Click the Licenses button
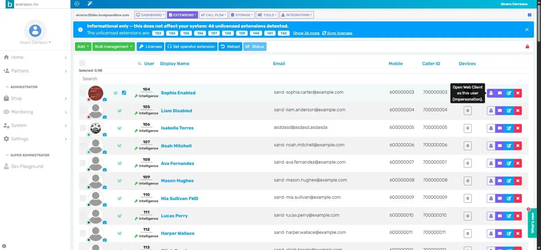This screenshot has height=250, width=541. pyautogui.click(x=150, y=46)
